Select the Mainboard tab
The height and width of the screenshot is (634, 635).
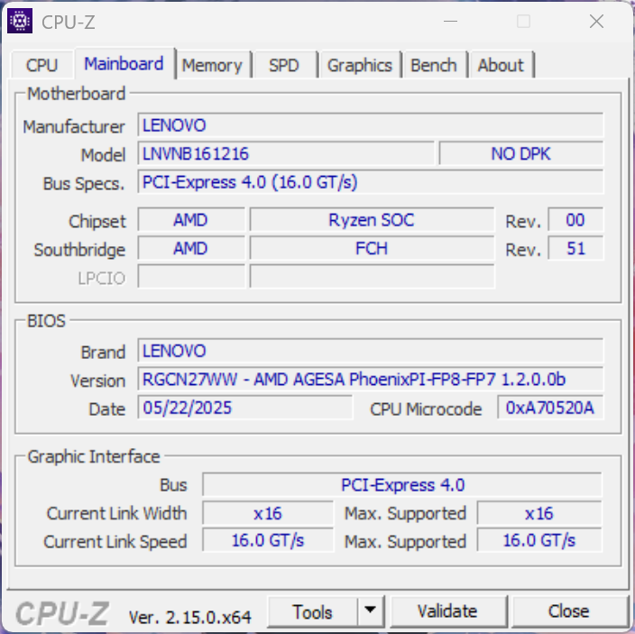pyautogui.click(x=124, y=63)
